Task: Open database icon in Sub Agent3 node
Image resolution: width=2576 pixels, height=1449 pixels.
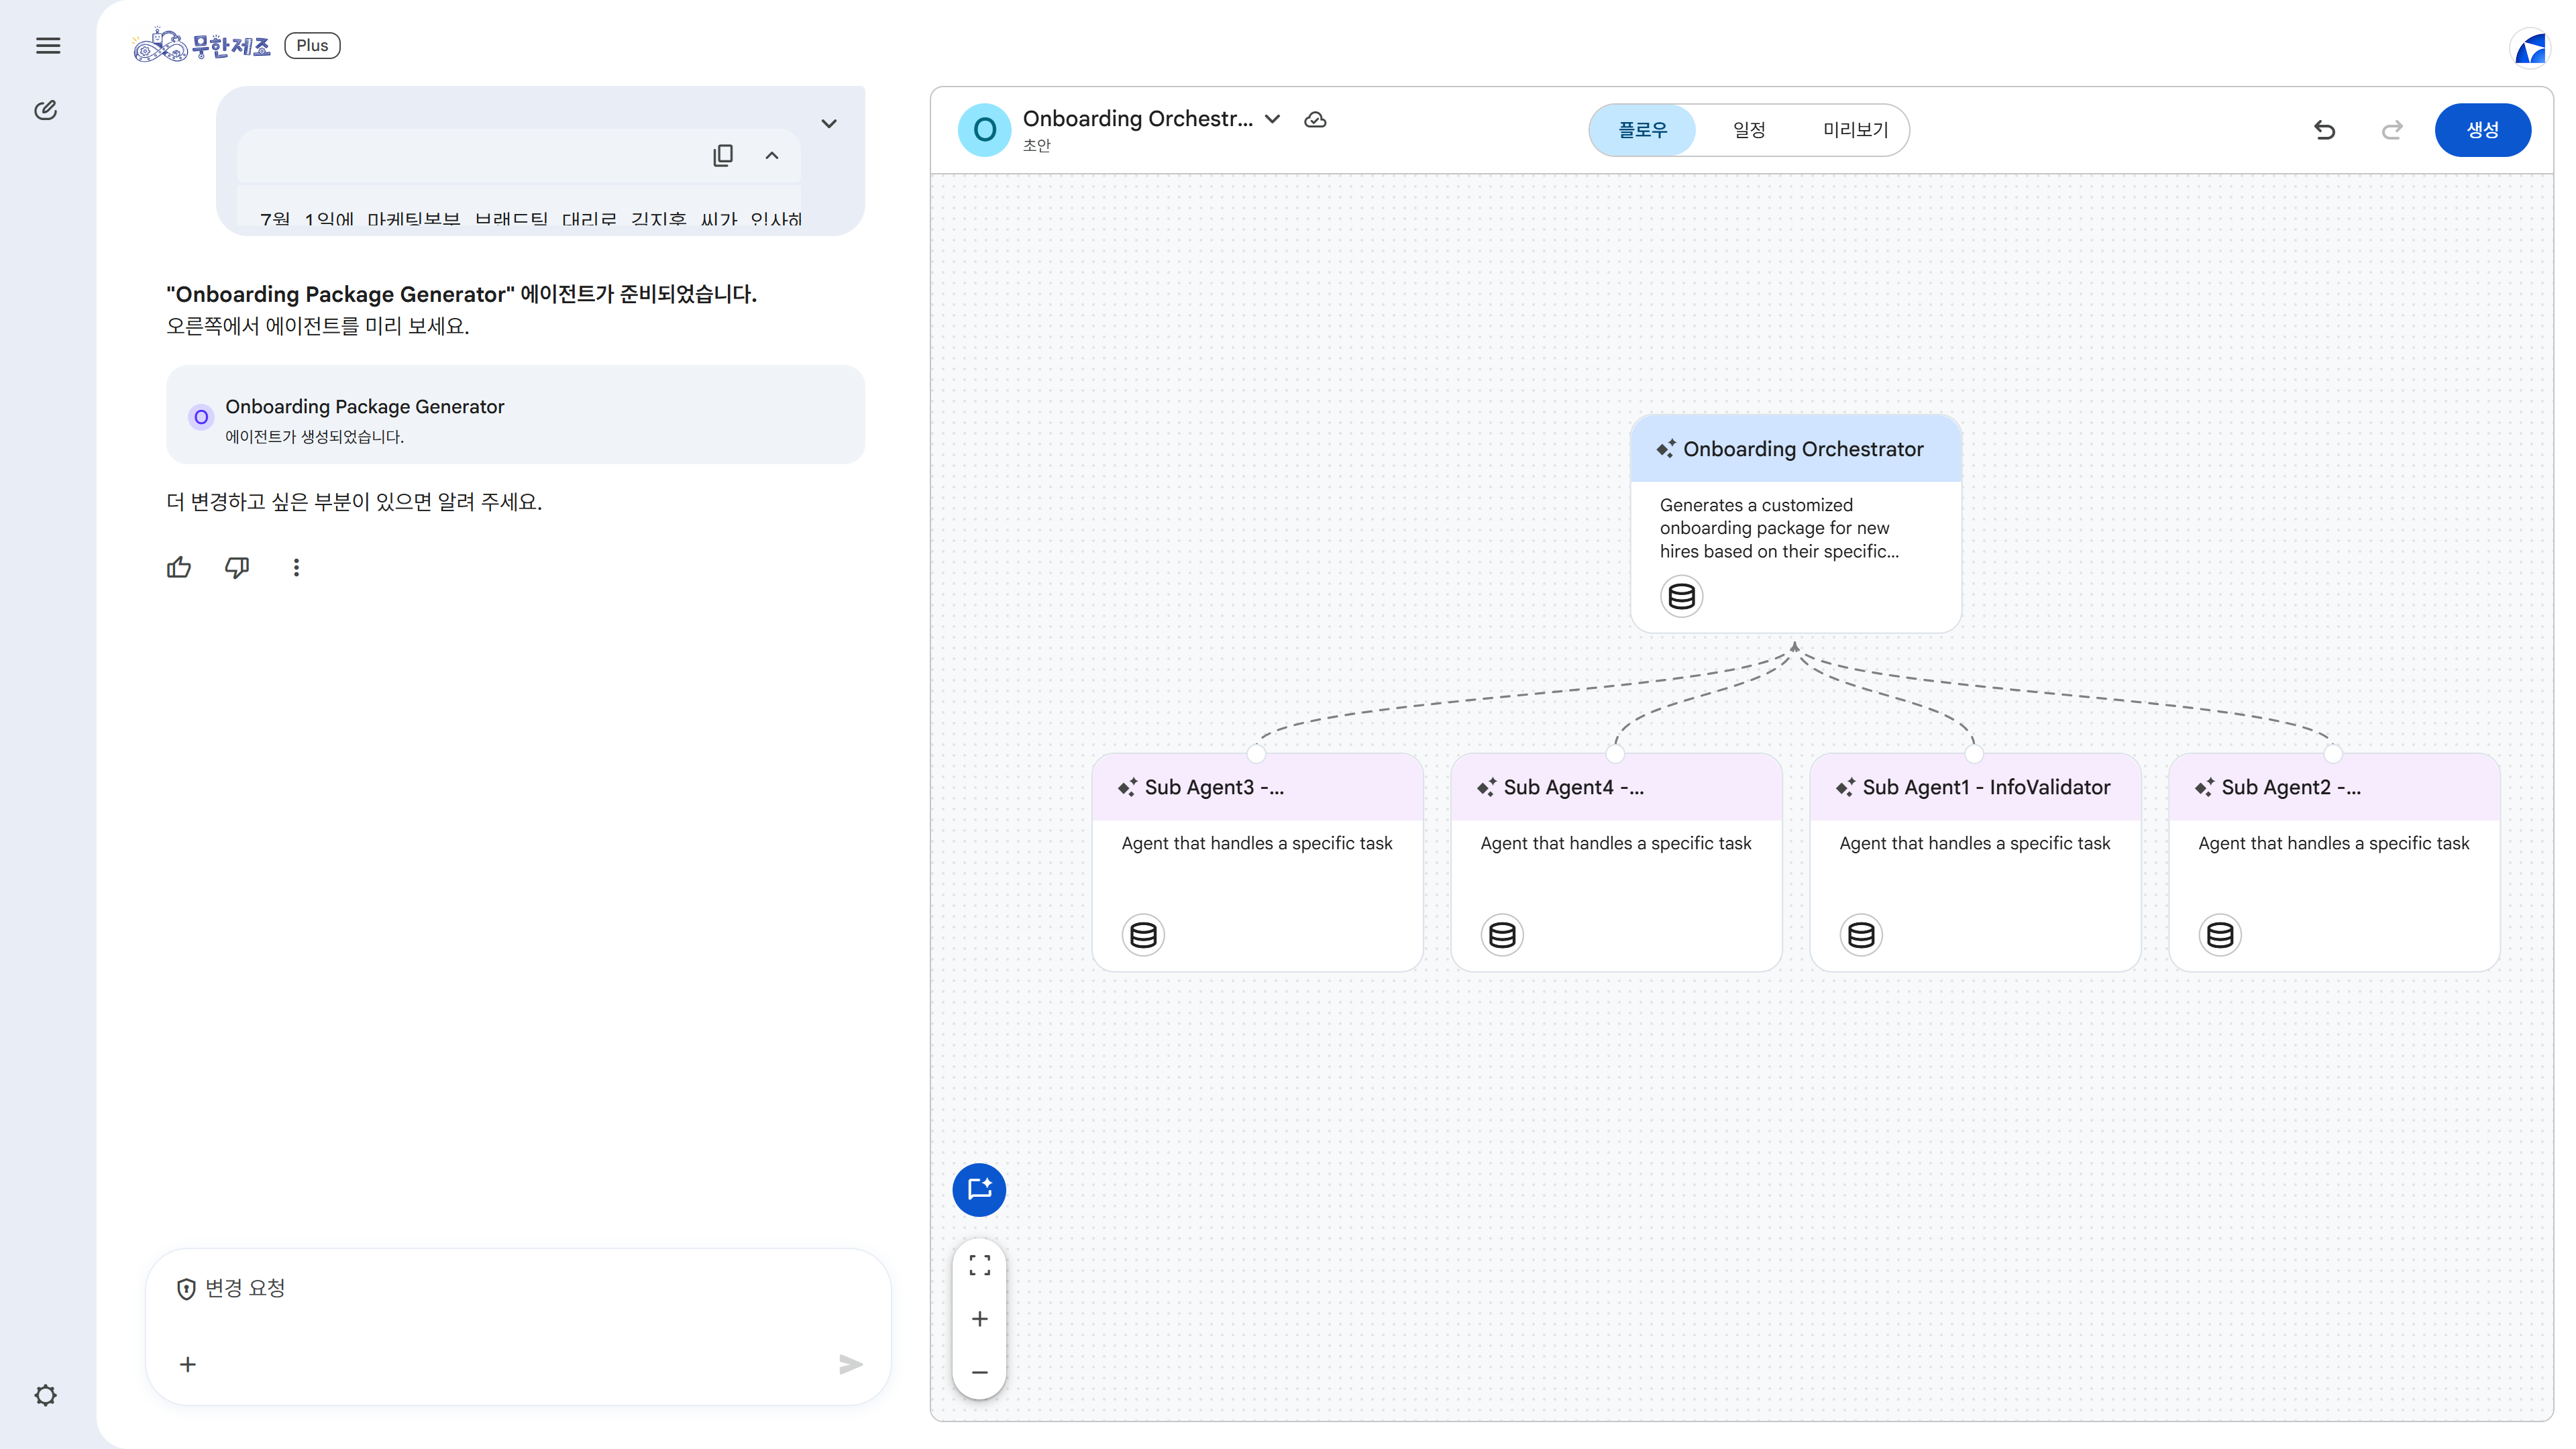Action: tap(1143, 935)
